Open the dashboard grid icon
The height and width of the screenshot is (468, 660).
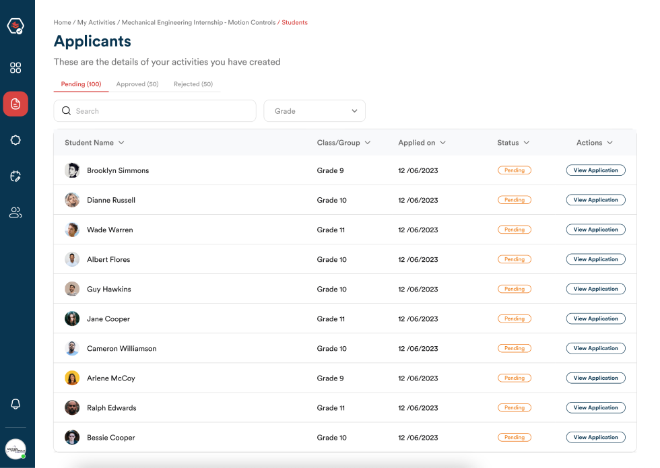pyautogui.click(x=15, y=68)
